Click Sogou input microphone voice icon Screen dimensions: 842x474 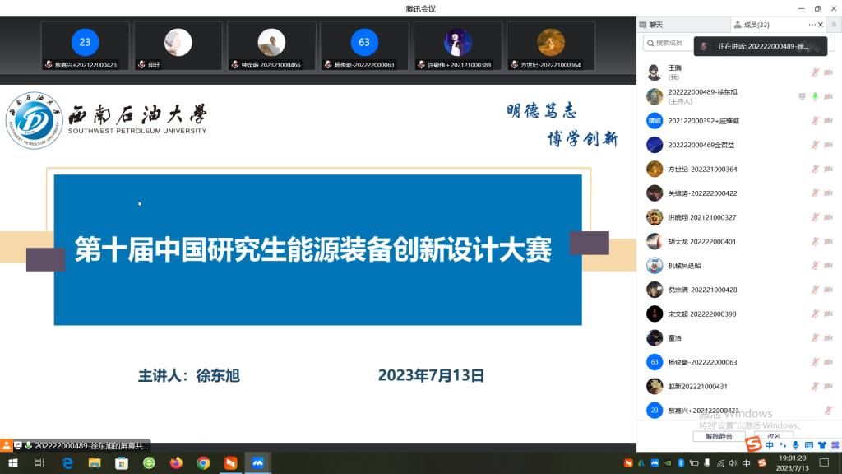(x=796, y=445)
